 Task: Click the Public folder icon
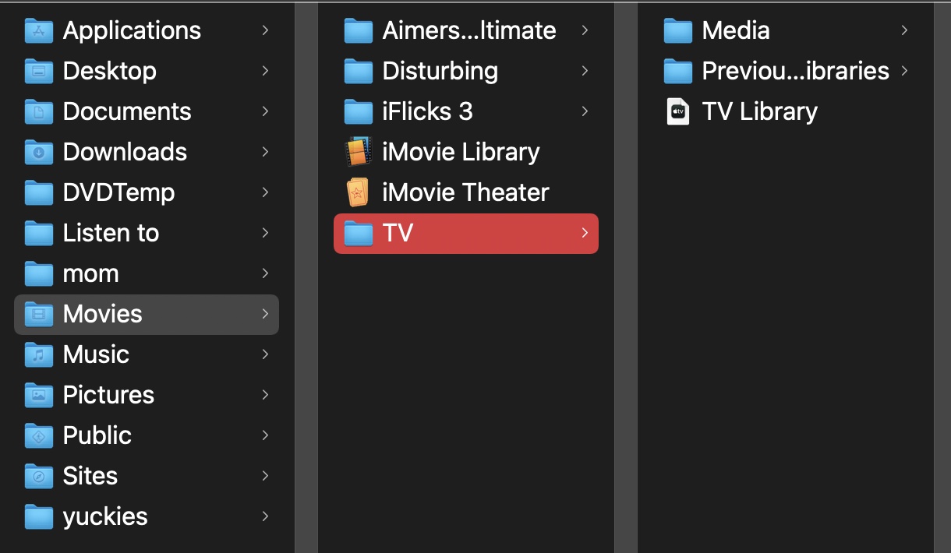click(x=39, y=435)
